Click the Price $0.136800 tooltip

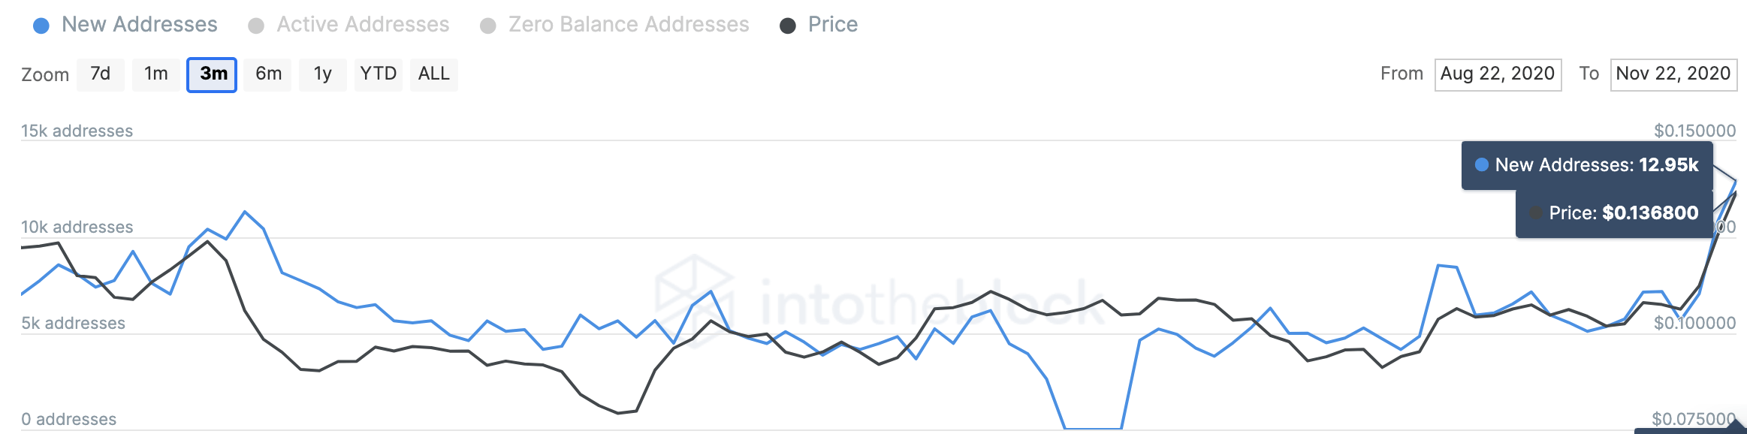[1614, 213]
